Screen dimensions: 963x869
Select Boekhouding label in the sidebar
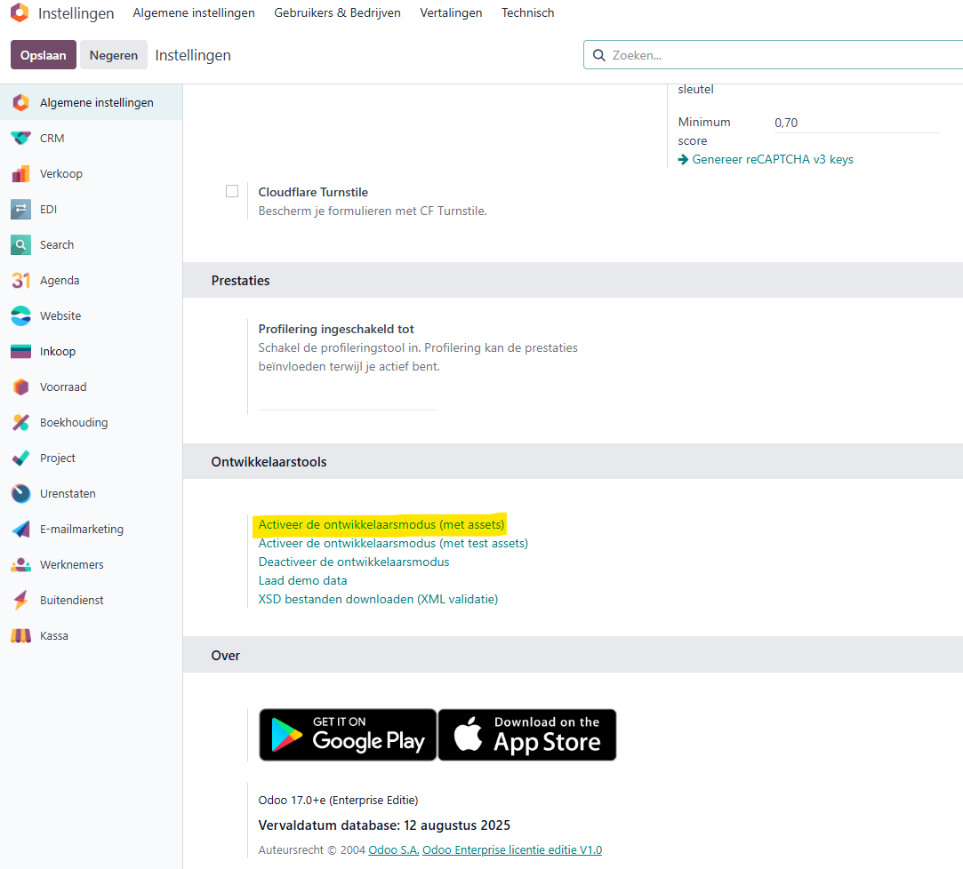(x=74, y=423)
